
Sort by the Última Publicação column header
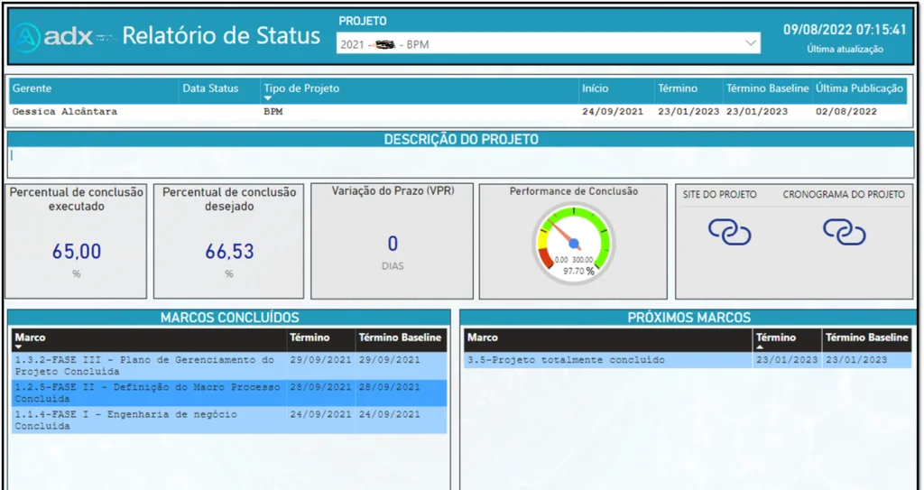859,88
